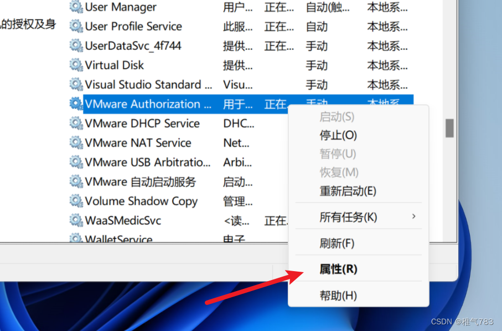Select the VMware USB Arbitration service
Image resolution: width=502 pixels, height=331 pixels.
[148, 162]
